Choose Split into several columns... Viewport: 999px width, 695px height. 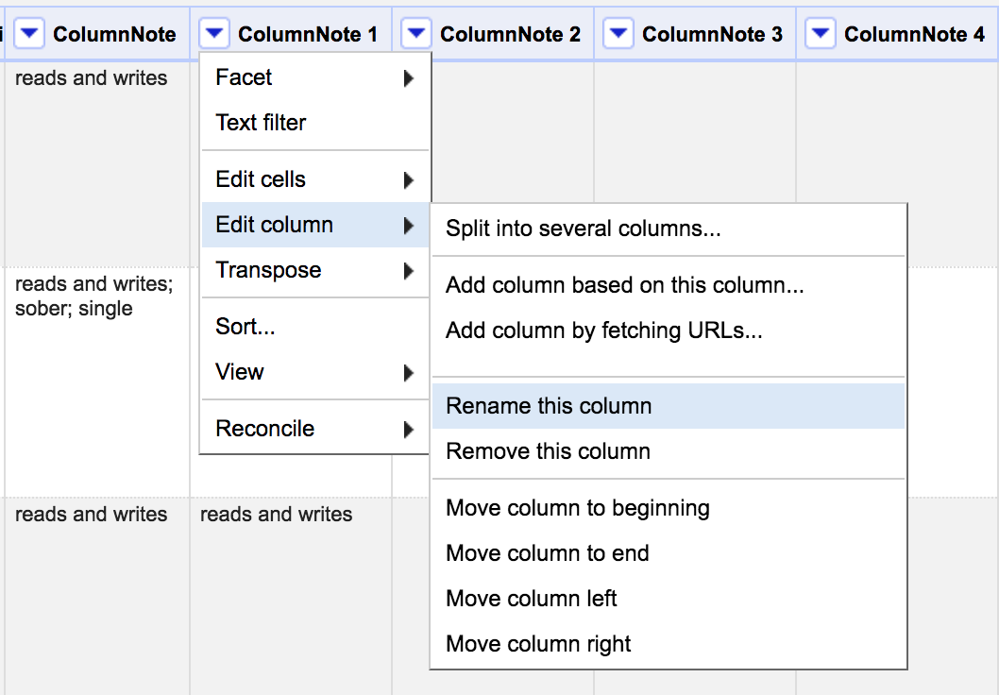click(584, 229)
